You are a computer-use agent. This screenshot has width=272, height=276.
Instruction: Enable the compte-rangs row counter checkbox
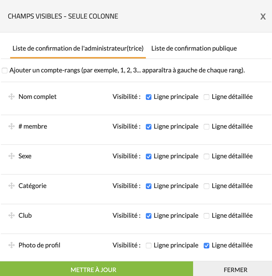5,71
